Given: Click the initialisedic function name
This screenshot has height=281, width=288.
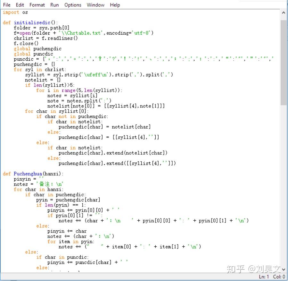Looking at the screenshot, I should [x=32, y=23].
